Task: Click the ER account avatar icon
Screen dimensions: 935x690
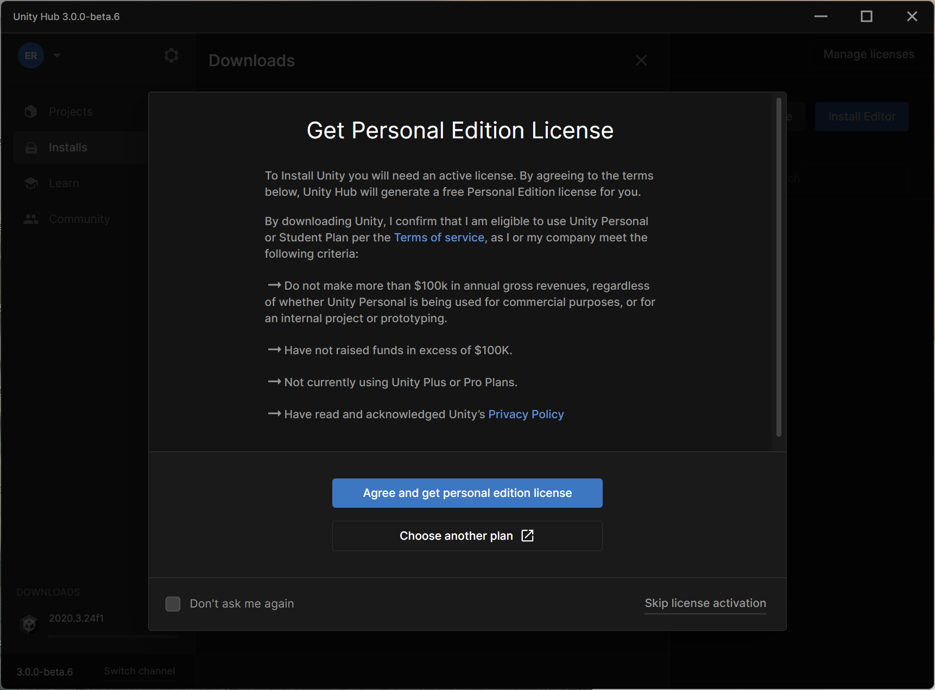Action: click(31, 55)
